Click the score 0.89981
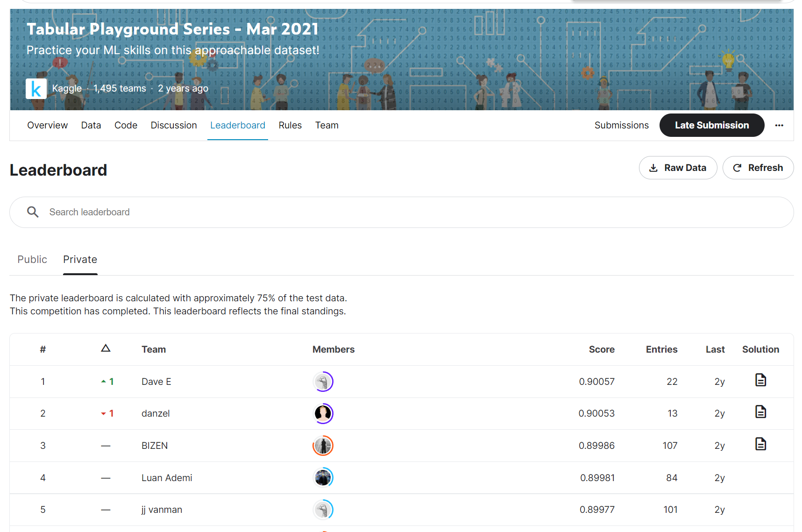 click(x=597, y=478)
